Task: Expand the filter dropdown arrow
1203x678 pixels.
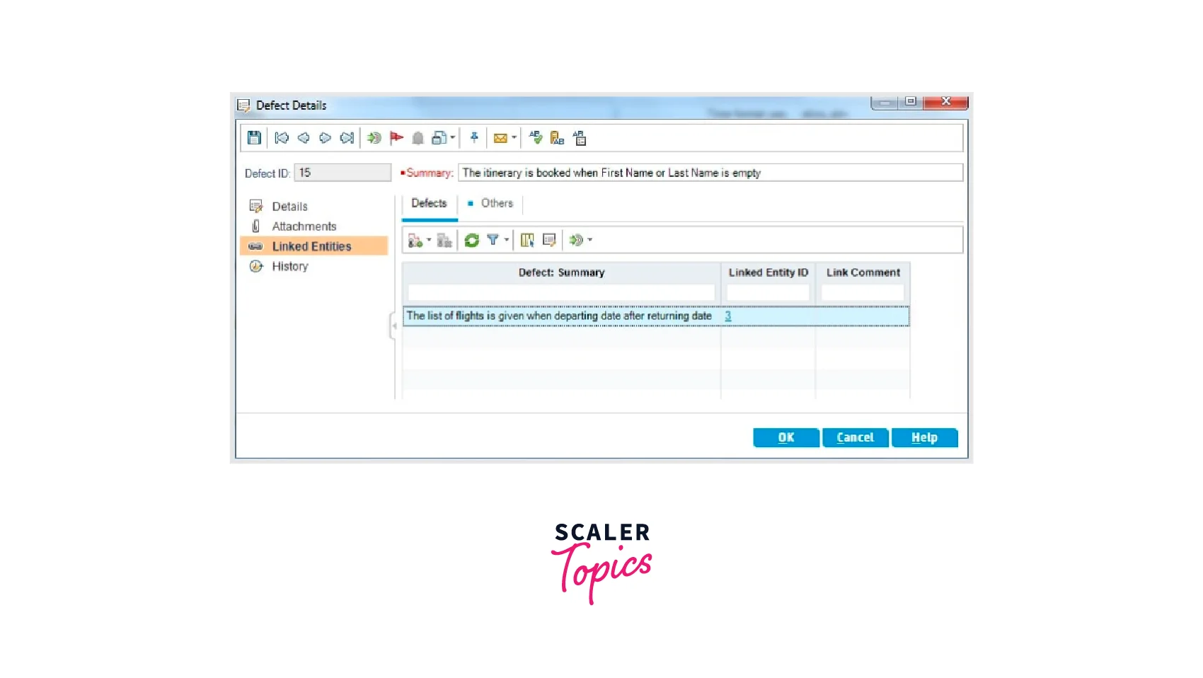Action: [507, 240]
